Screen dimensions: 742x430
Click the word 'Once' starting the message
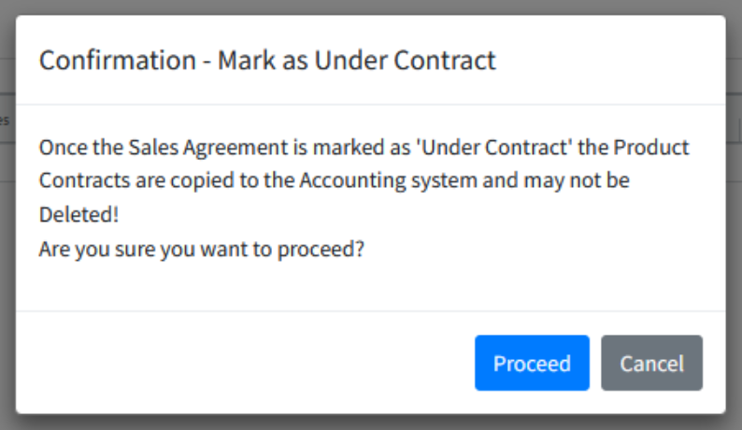coord(58,148)
